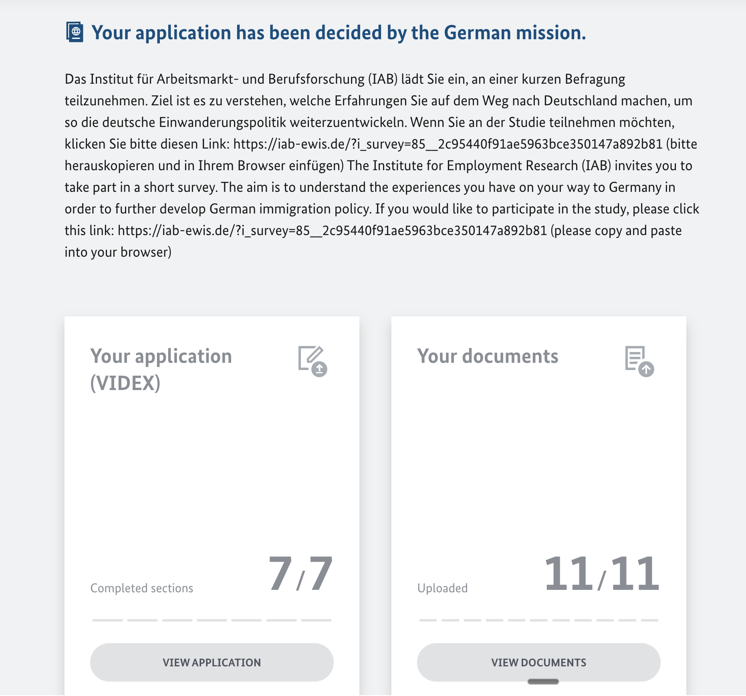Click the "Completed sections" label
746x696 pixels.
click(141, 588)
